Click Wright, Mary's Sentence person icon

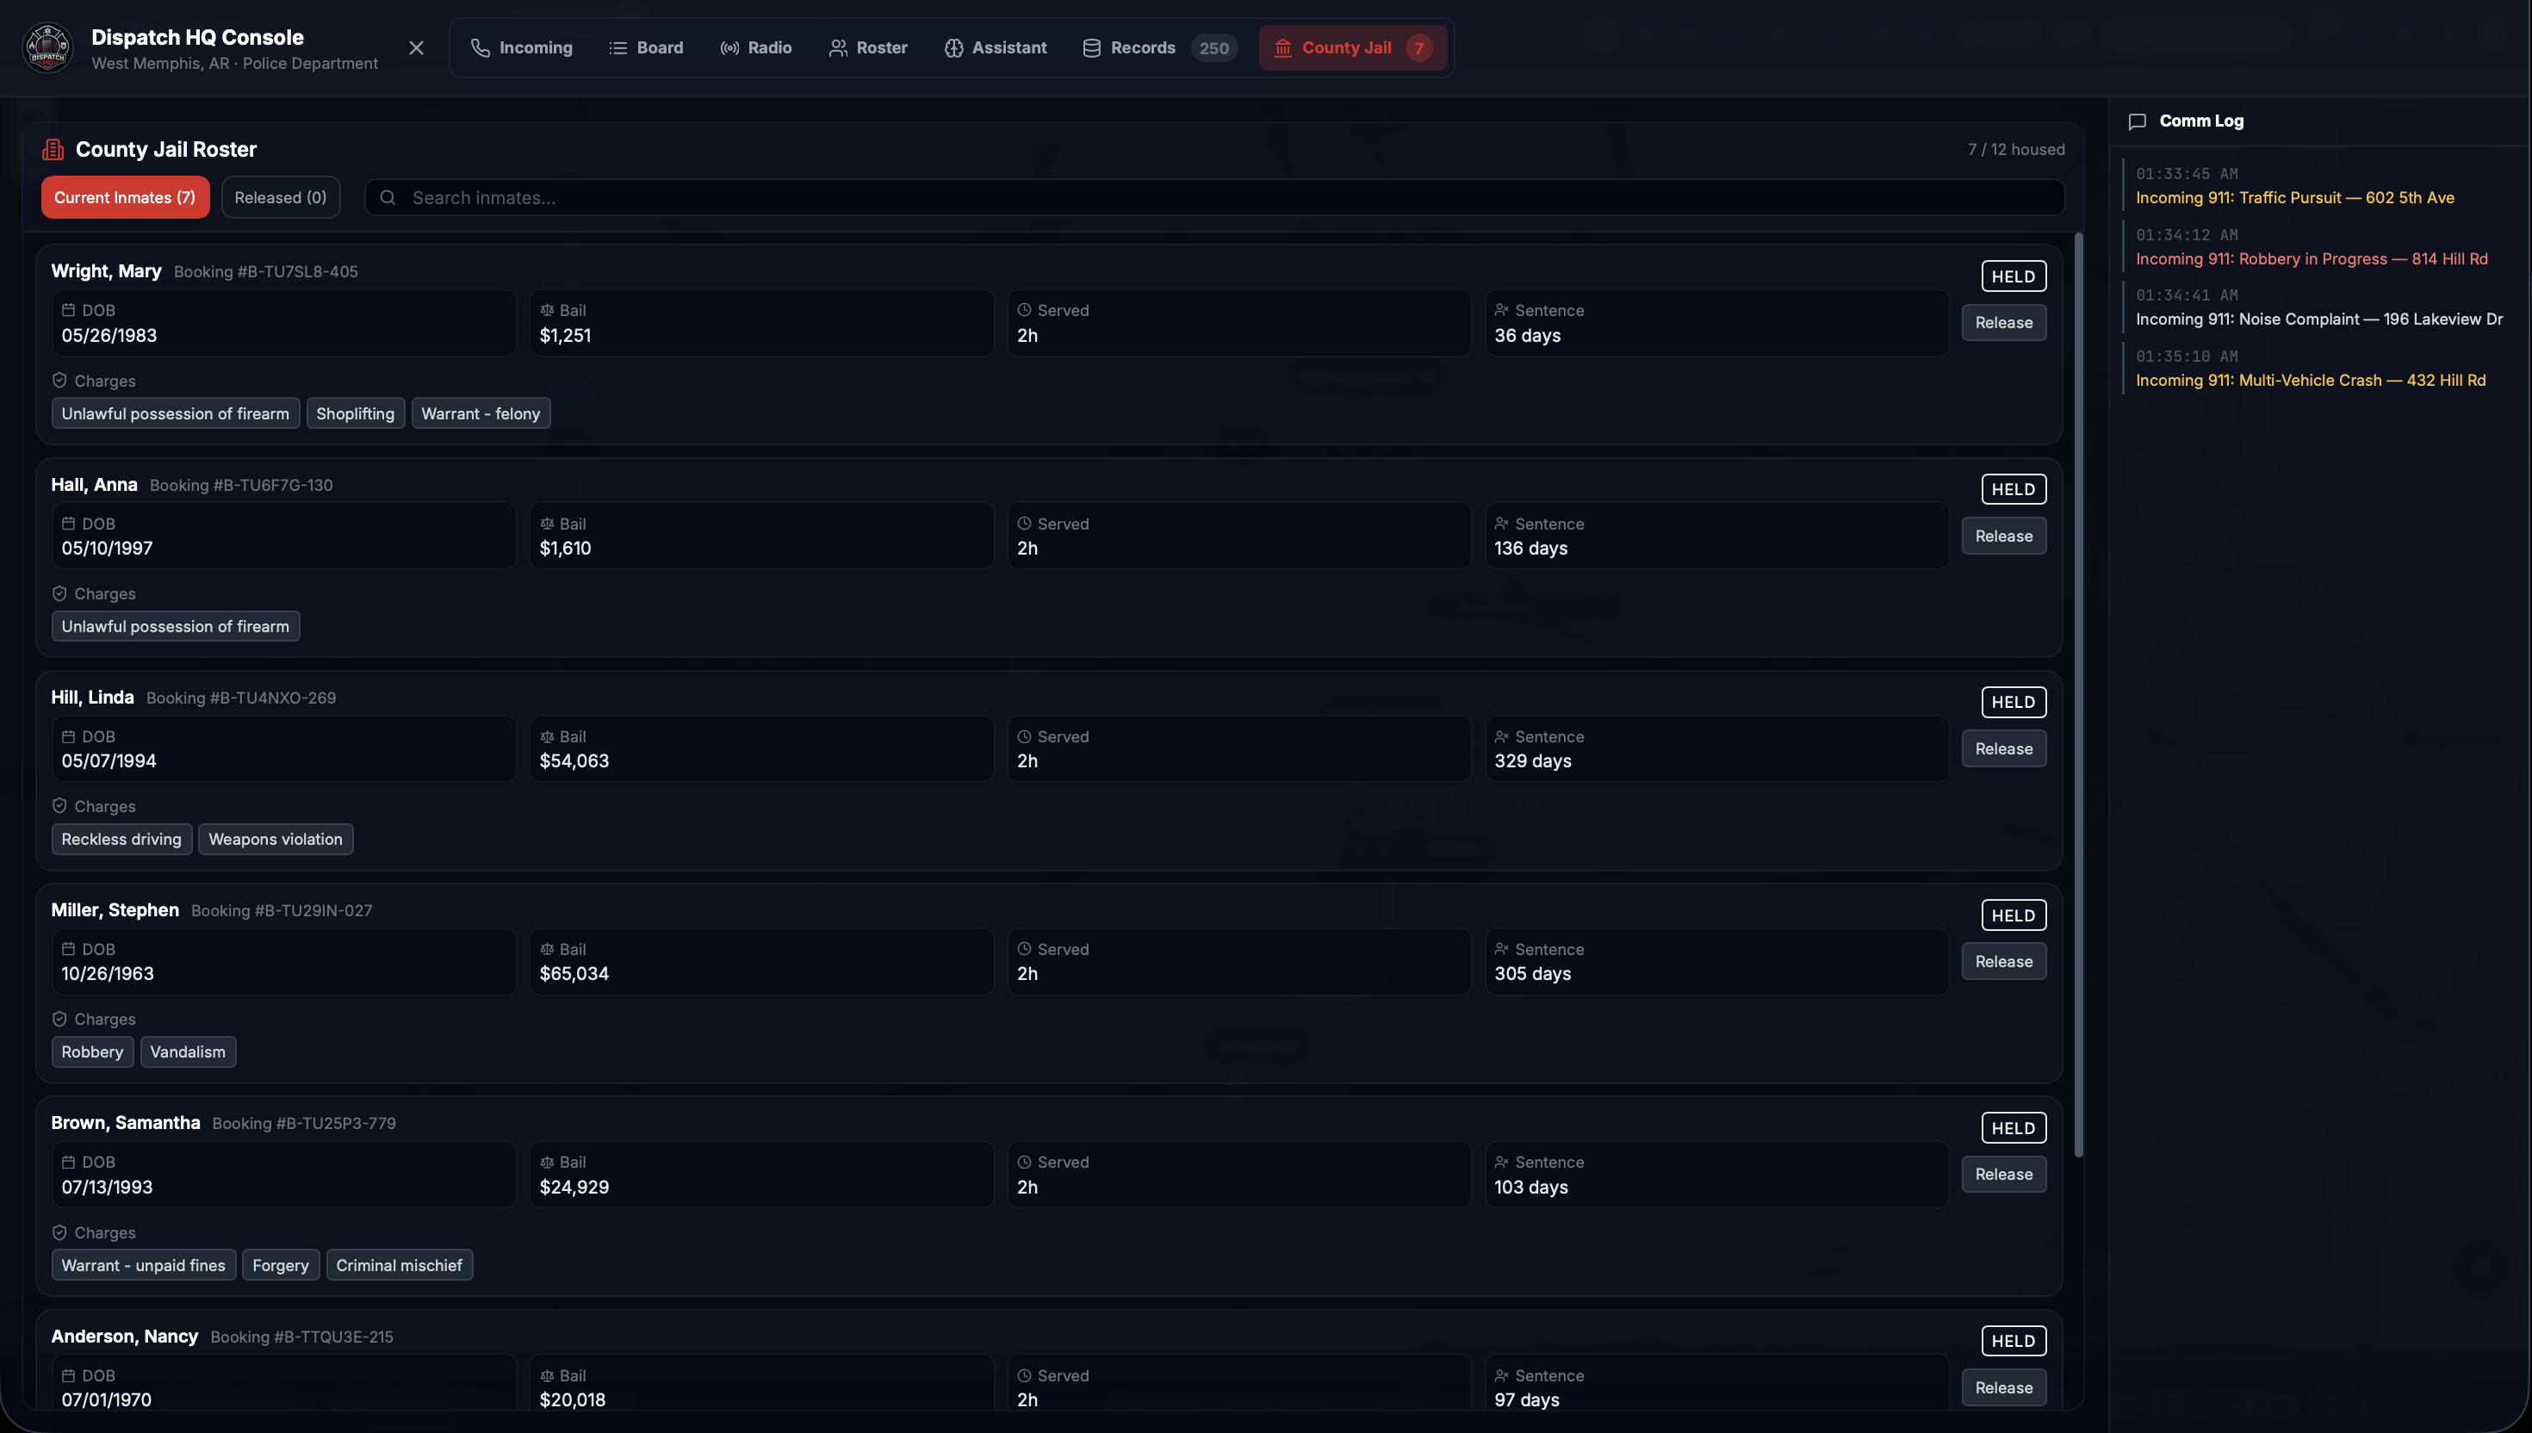1502,310
